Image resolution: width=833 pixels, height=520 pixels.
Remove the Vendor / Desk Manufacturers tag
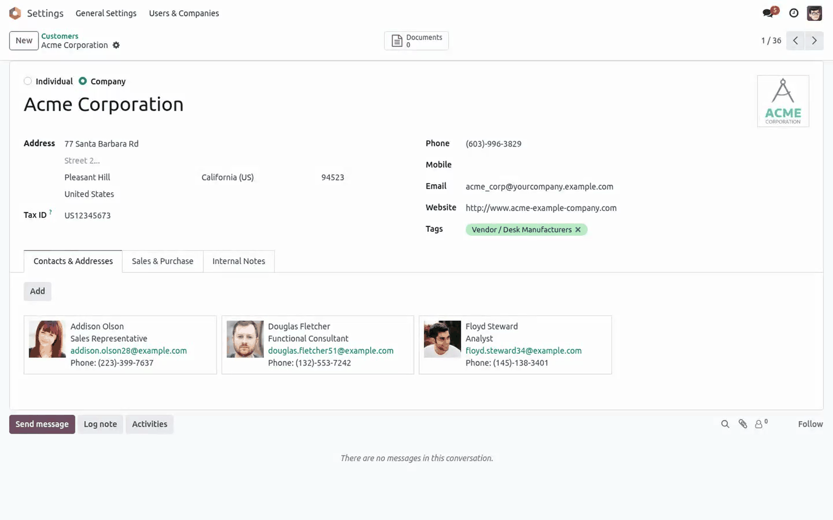578,230
